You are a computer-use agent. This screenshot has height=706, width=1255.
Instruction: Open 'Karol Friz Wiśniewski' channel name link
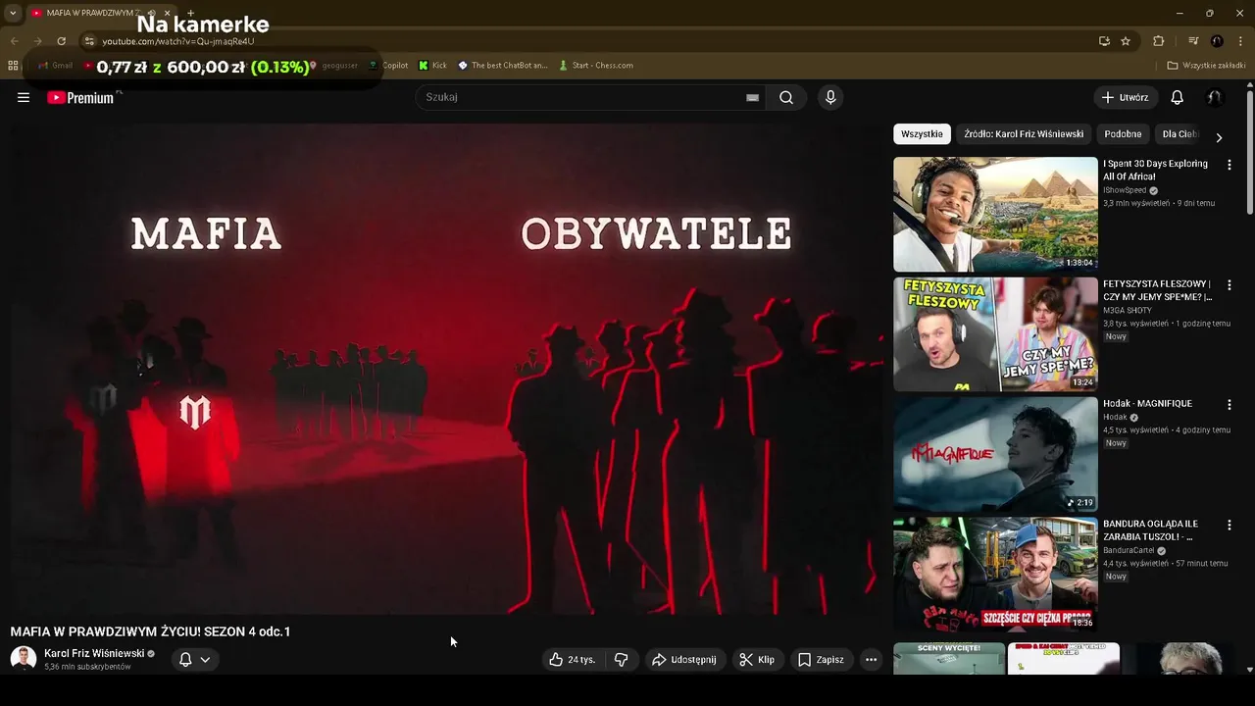coord(94,653)
